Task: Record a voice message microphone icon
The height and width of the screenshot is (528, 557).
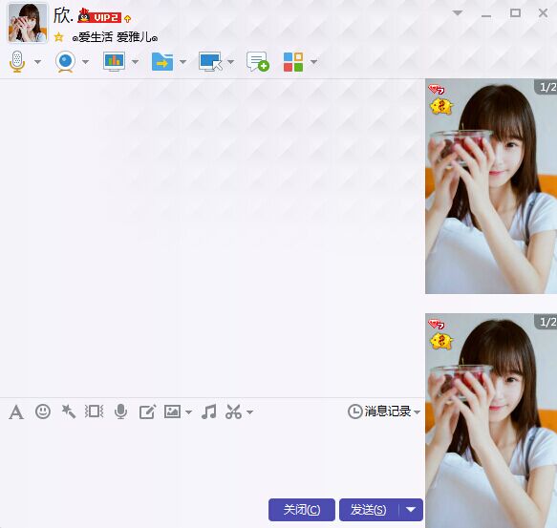Action: point(120,412)
